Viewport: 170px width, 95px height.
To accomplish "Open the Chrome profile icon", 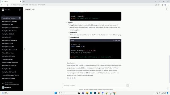I will 165,5.
